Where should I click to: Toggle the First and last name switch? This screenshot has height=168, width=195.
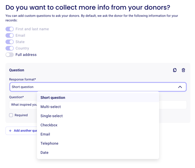[10, 29]
